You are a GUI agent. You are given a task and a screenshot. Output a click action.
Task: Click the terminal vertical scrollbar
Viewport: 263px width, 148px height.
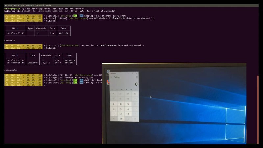point(258,109)
